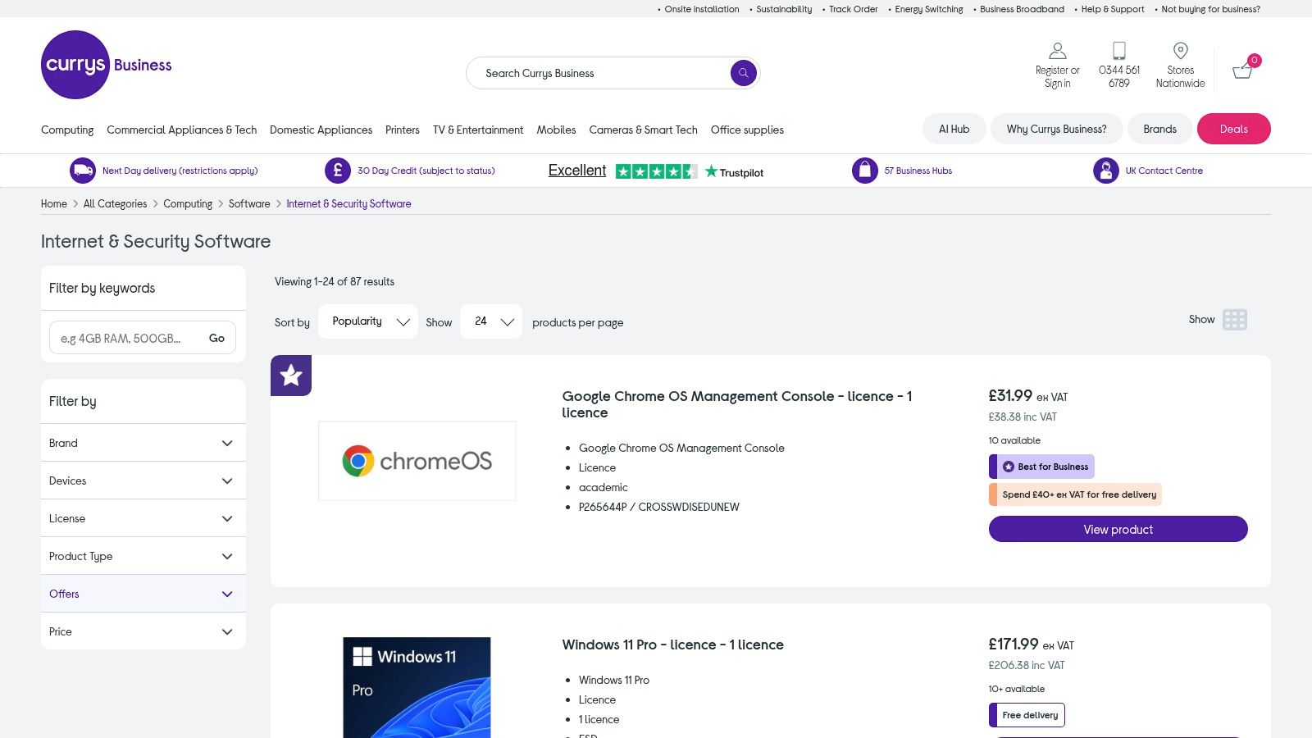Screen dimensions: 1312x738
Task: Click the pink Deals button
Action: tap(1234, 129)
